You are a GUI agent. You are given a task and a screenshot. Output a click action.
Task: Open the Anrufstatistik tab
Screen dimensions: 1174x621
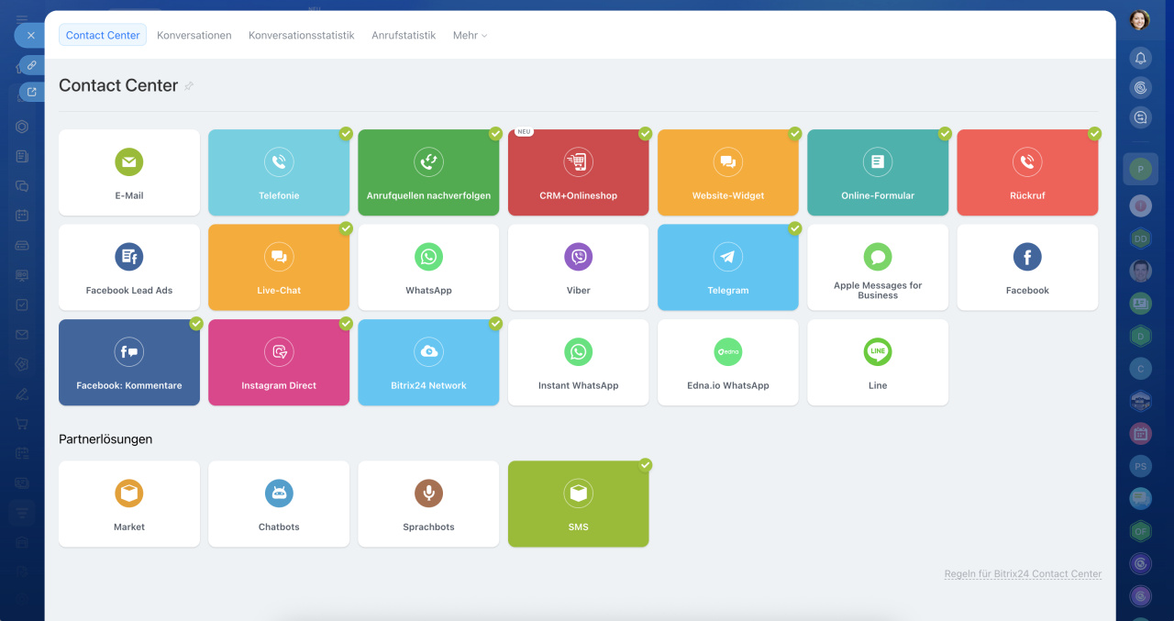[404, 35]
